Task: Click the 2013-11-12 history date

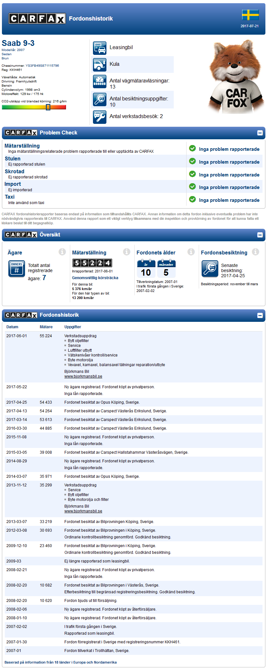Action: click(x=17, y=485)
